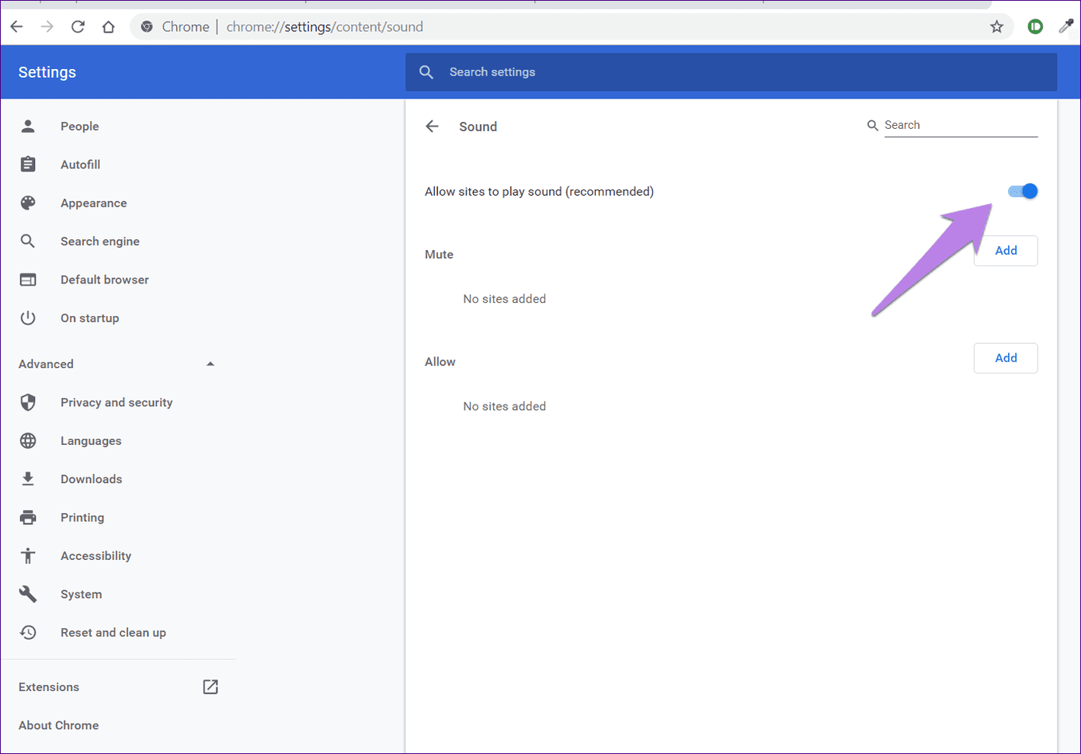Click Add next to the Mute list
The width and height of the screenshot is (1081, 754).
coord(1006,250)
